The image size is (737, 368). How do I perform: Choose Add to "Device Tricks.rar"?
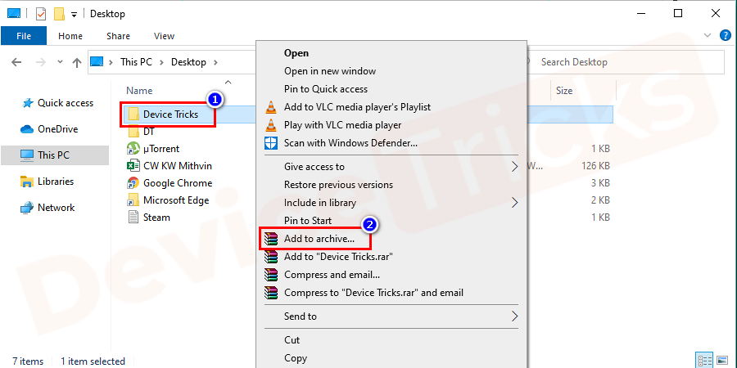[x=338, y=257]
